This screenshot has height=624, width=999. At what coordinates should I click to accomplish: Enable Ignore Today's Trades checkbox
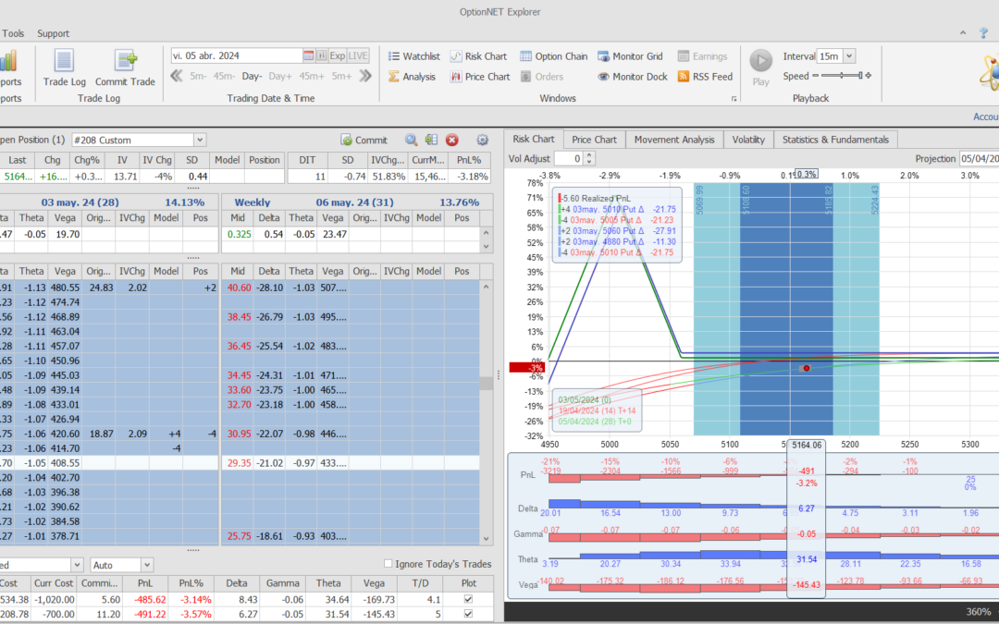coord(388,564)
